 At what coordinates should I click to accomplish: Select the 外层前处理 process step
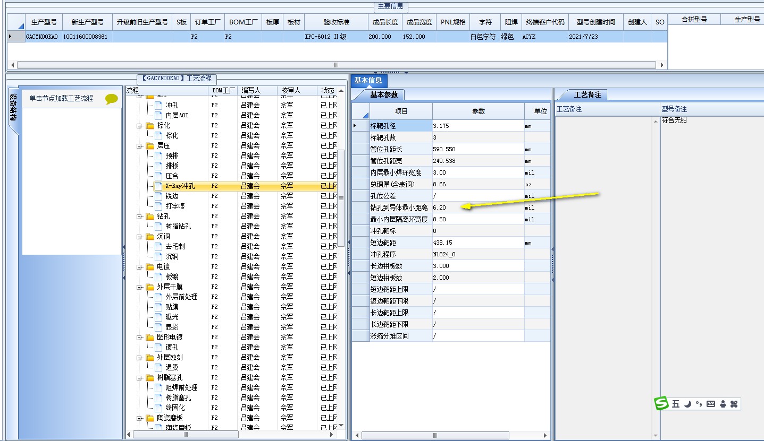click(181, 297)
